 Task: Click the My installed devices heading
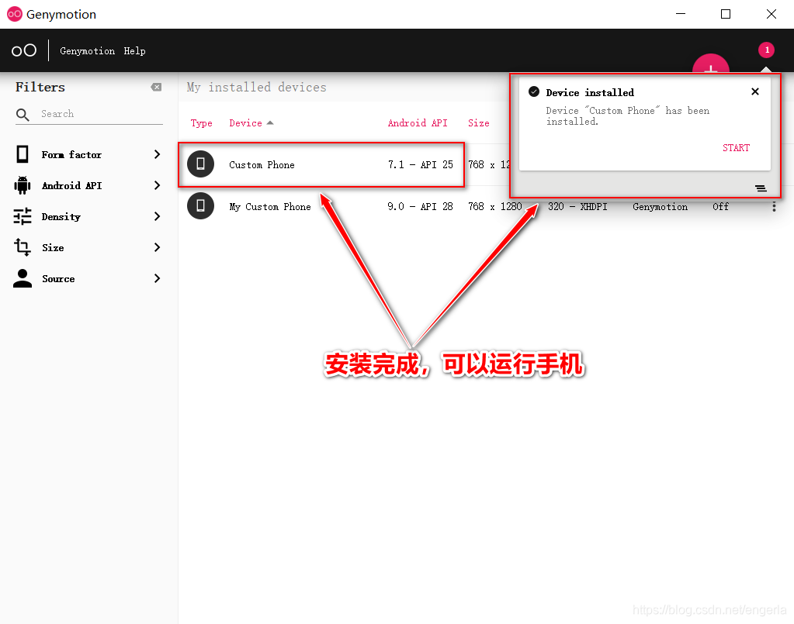pyautogui.click(x=256, y=87)
